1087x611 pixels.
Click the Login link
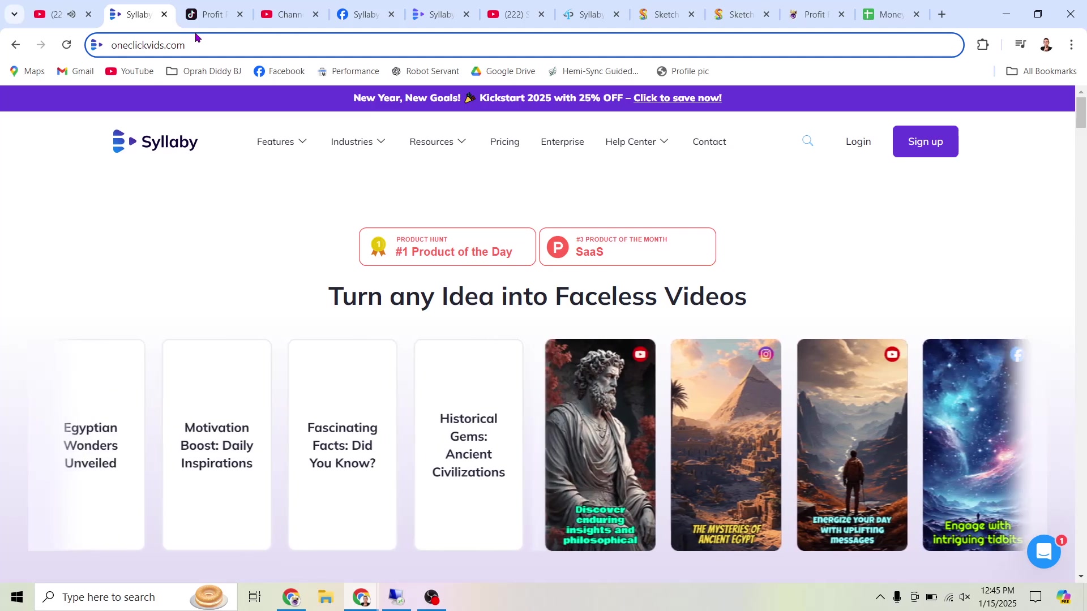tap(858, 141)
